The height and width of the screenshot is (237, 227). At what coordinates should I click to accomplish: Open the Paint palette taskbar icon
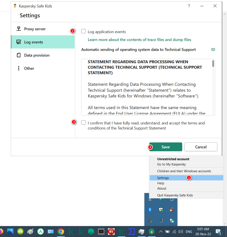point(30,231)
